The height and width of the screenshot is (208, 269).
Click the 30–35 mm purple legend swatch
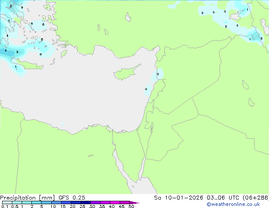[x=95, y=202]
